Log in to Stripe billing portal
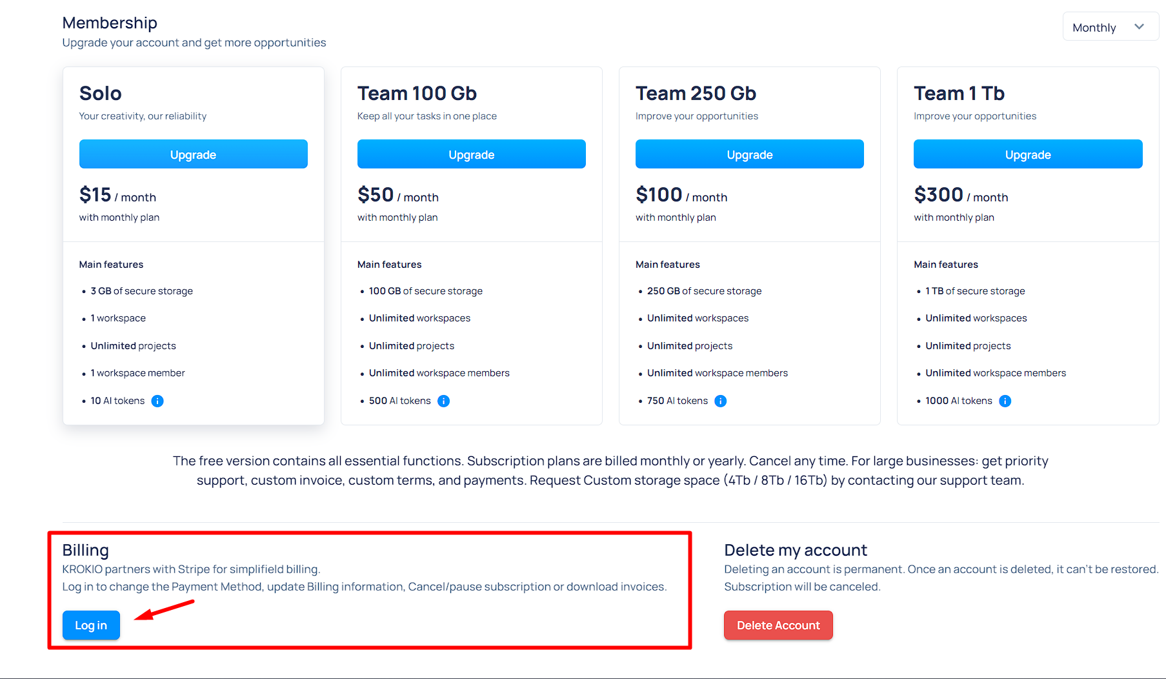1166x679 pixels. [91, 625]
